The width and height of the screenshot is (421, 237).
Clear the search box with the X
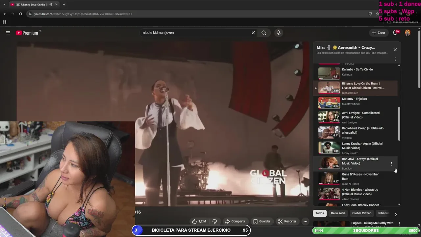point(253,33)
